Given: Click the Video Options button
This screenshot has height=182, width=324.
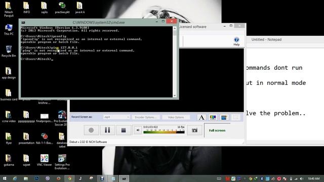Looking at the screenshot, I should point(176,117).
